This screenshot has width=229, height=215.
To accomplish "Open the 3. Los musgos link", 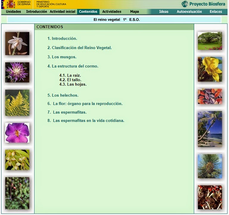I will 62,57.
